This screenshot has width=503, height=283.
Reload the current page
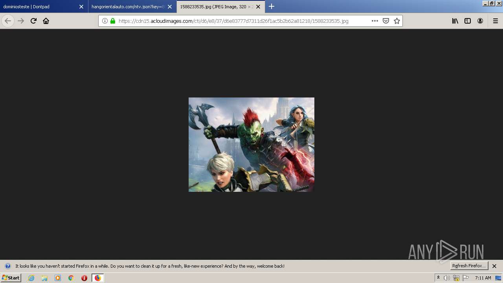[x=33, y=21]
